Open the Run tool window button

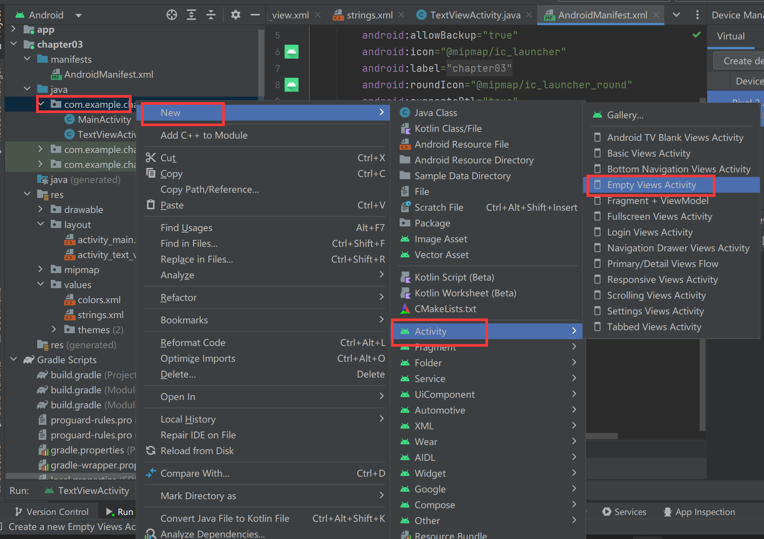pos(120,512)
